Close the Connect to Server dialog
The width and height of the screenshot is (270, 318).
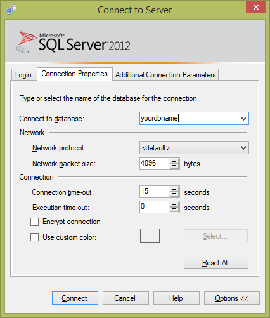[x=255, y=7]
